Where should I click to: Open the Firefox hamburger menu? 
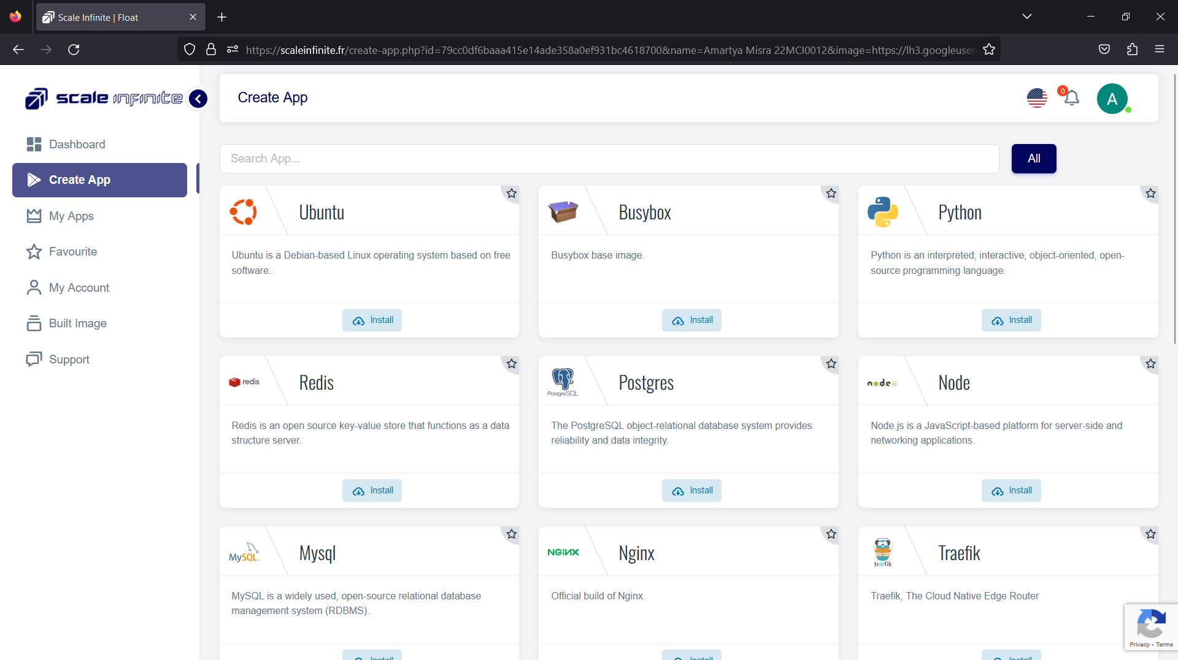pyautogui.click(x=1160, y=50)
